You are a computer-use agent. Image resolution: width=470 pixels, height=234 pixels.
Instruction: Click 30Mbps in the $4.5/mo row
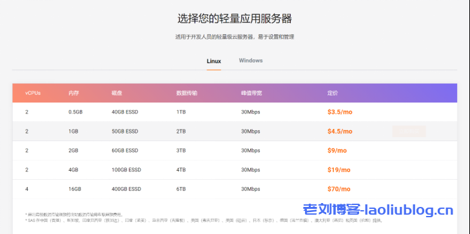coord(251,132)
